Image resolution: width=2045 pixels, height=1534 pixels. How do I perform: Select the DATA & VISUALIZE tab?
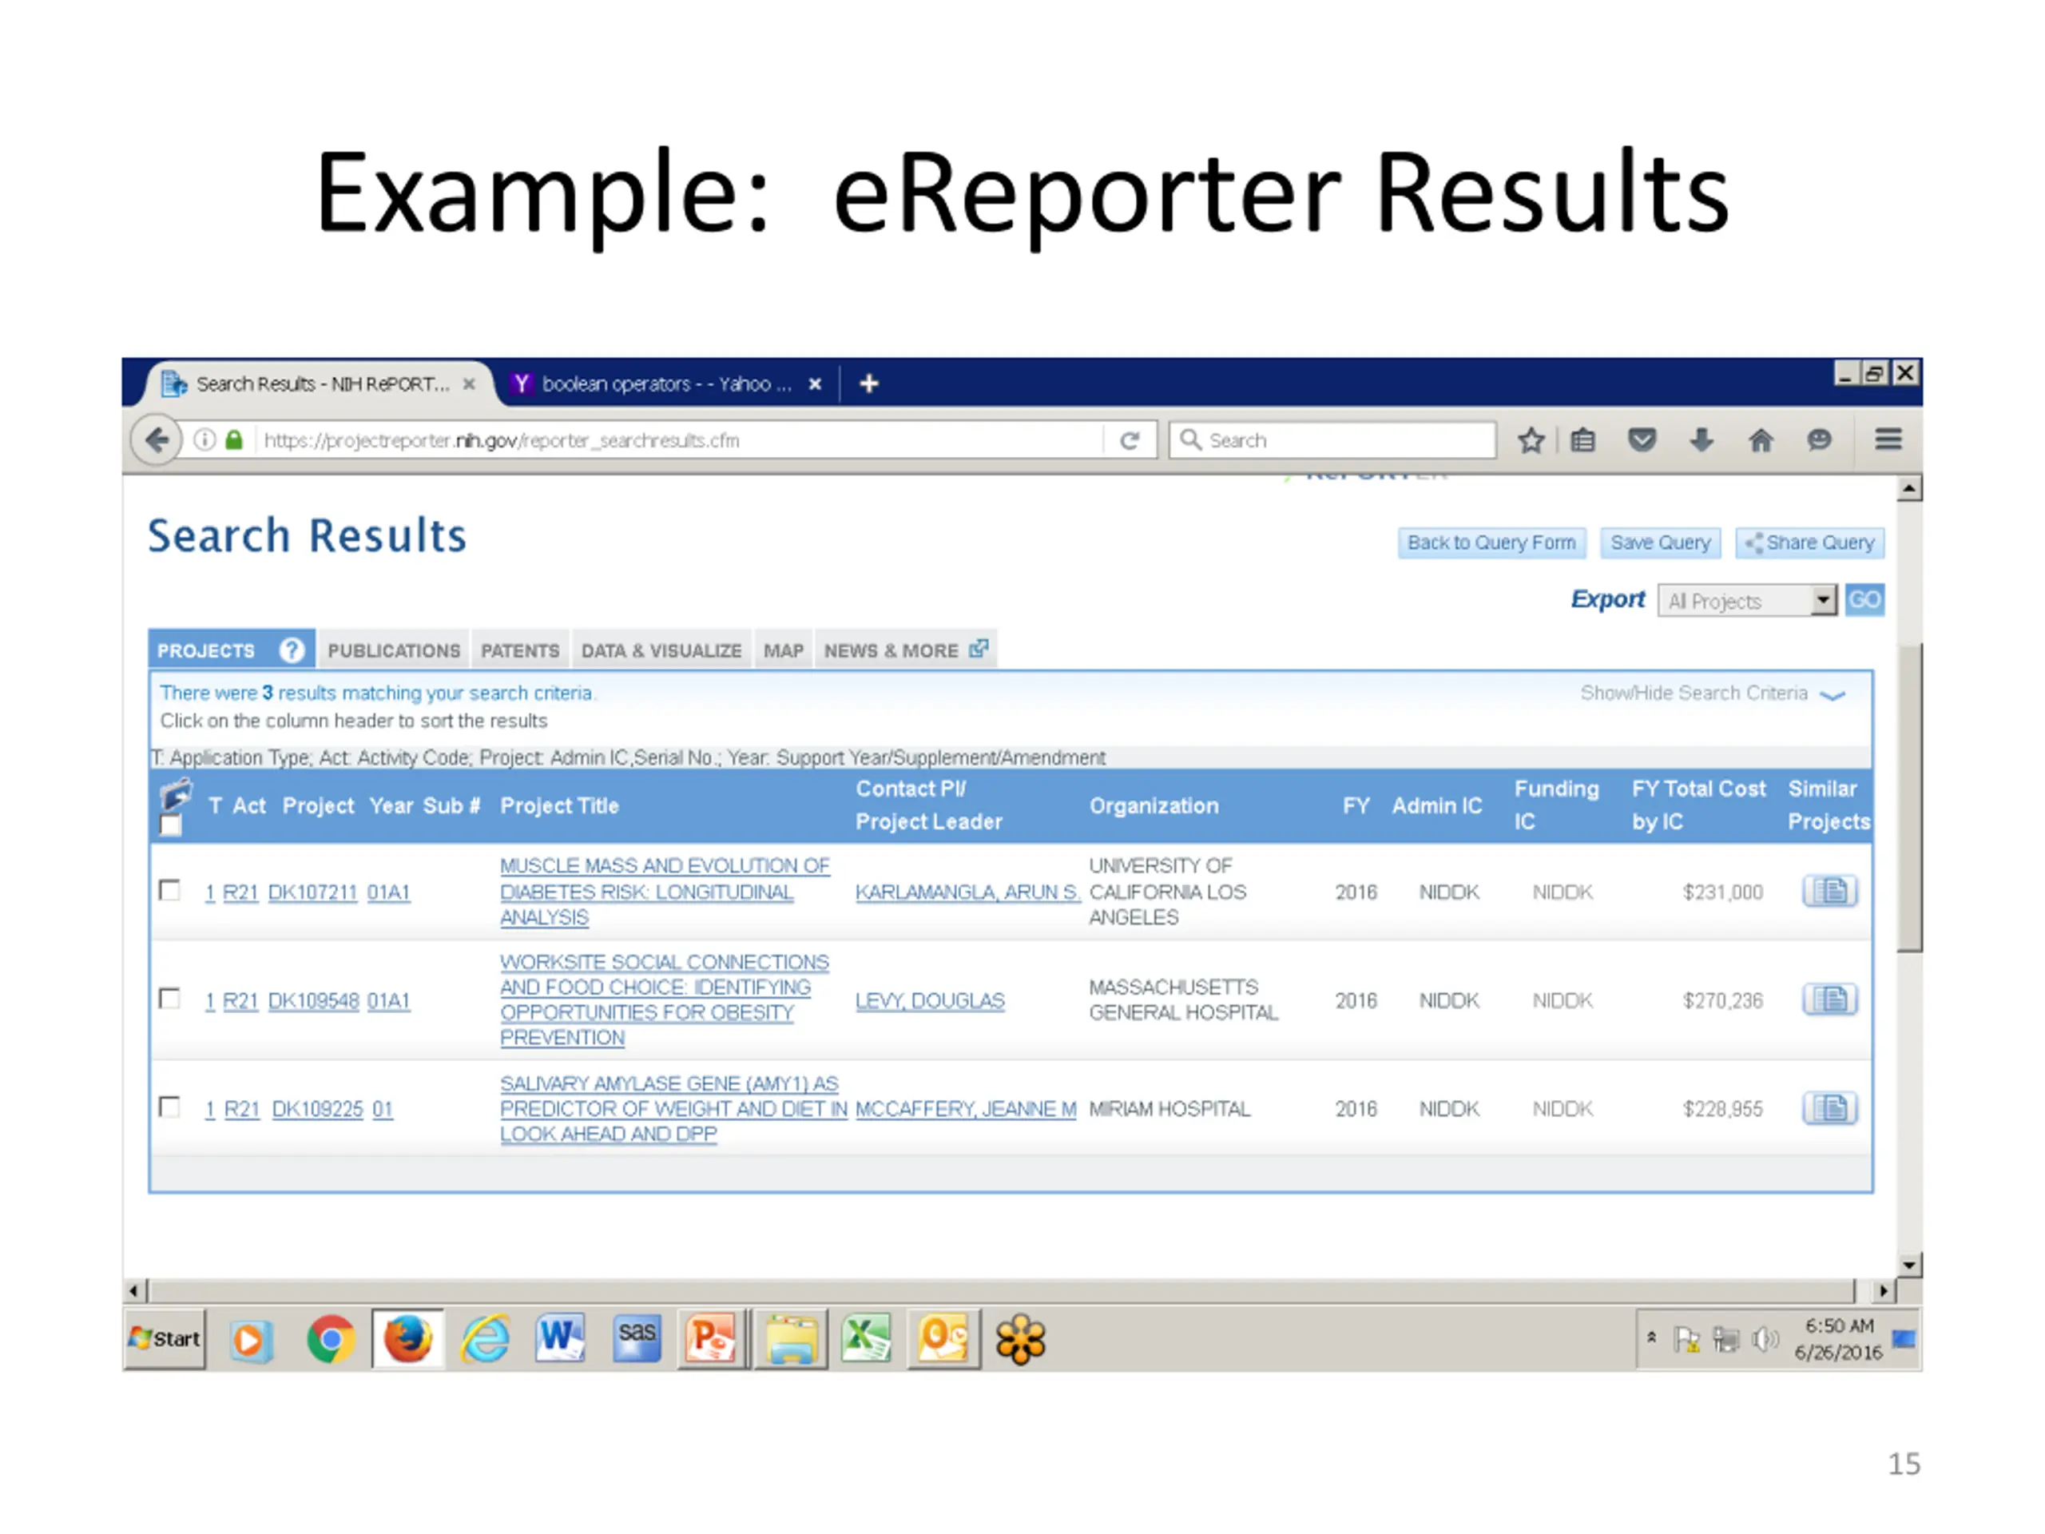pyautogui.click(x=662, y=651)
